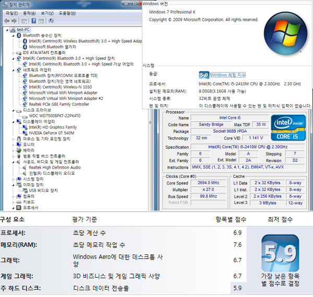313x297 pixels.
Task: Click the 키보드 keyboard icon
Action: [19, 202]
